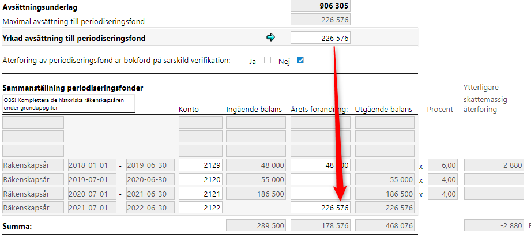Select the Avsättningsunderlag value 906 305
Viewport: 531px width, 237px height.
pyautogui.click(x=320, y=6)
